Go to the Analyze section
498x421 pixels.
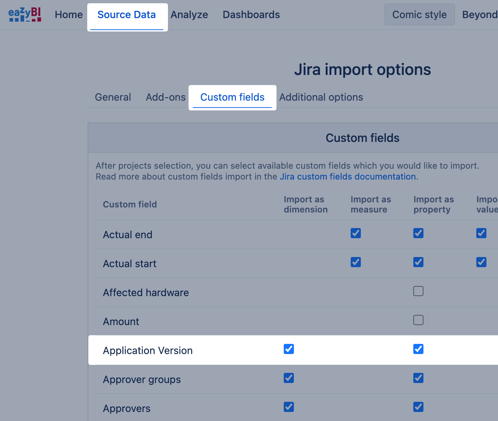(189, 15)
